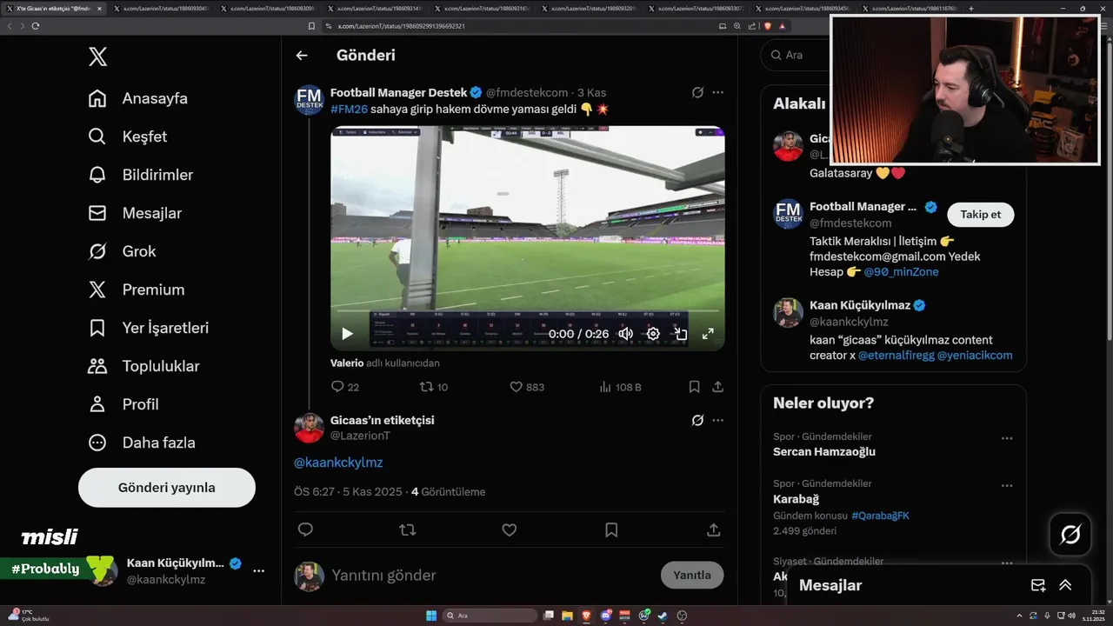Go back with the Gönderi arrow
1113x626 pixels.
click(302, 56)
